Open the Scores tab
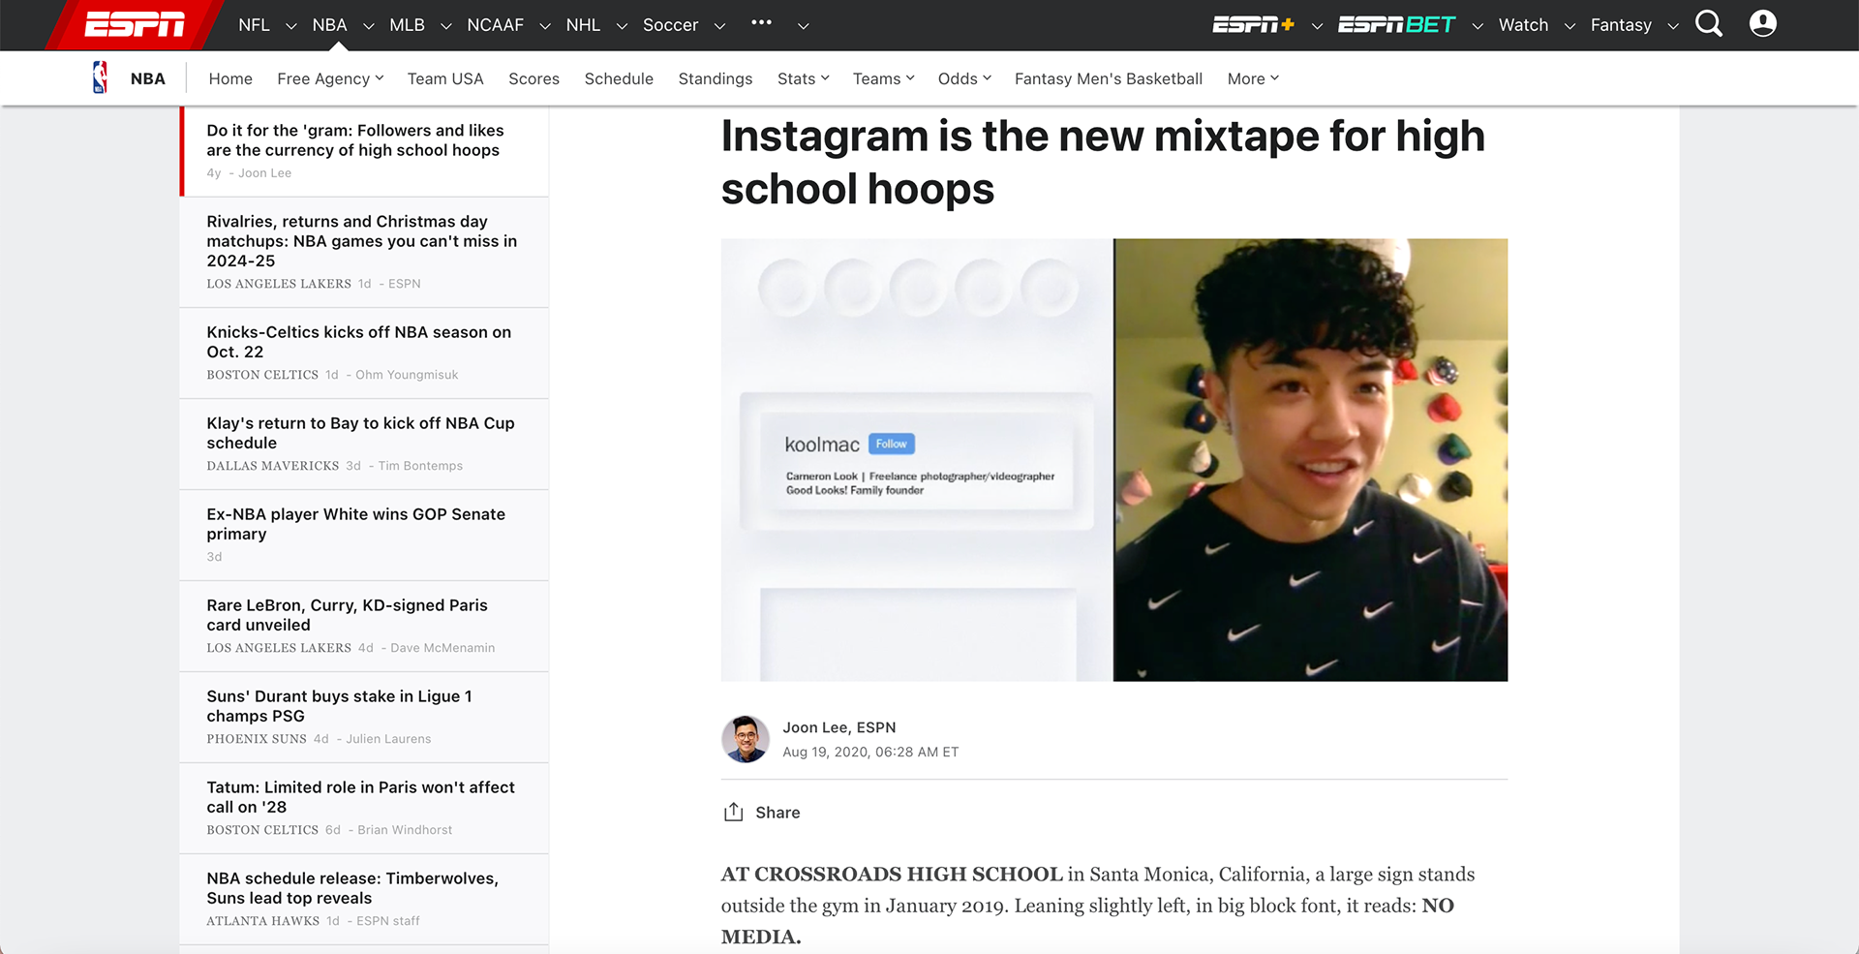This screenshot has height=954, width=1859. point(533,78)
